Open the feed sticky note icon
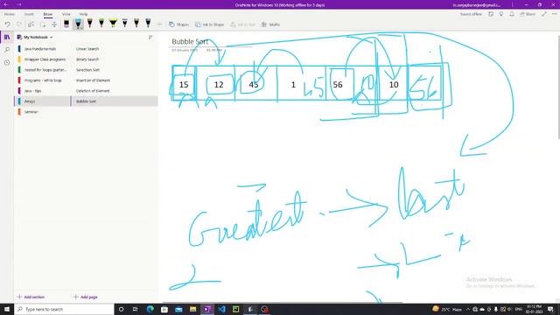The height and width of the screenshot is (315, 560). click(x=491, y=14)
